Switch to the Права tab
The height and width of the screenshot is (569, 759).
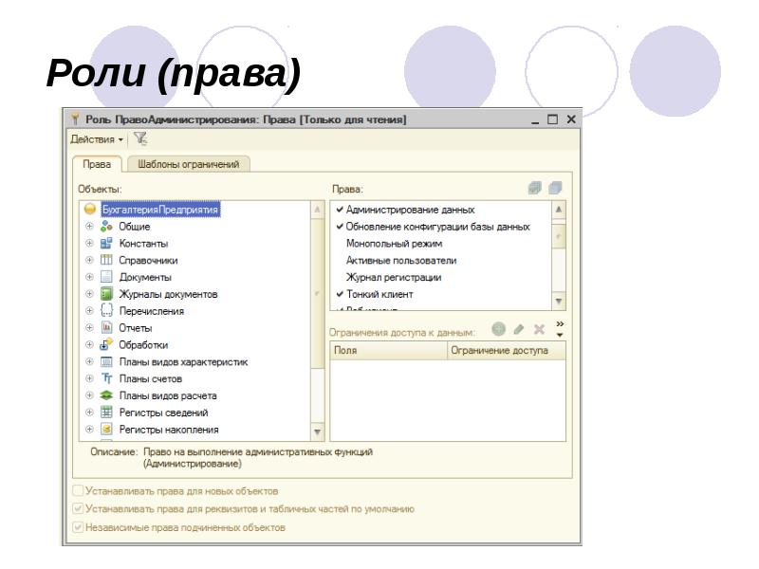click(x=97, y=164)
